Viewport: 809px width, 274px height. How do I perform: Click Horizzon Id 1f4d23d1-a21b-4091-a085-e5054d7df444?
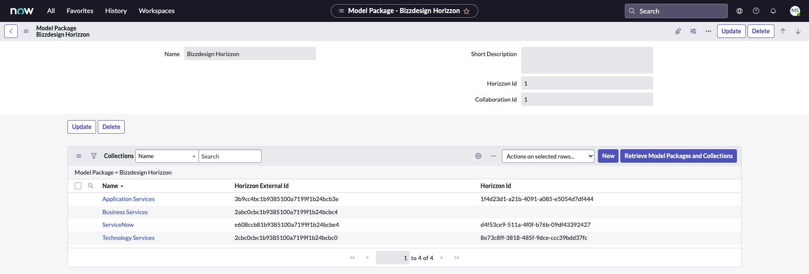(537, 199)
